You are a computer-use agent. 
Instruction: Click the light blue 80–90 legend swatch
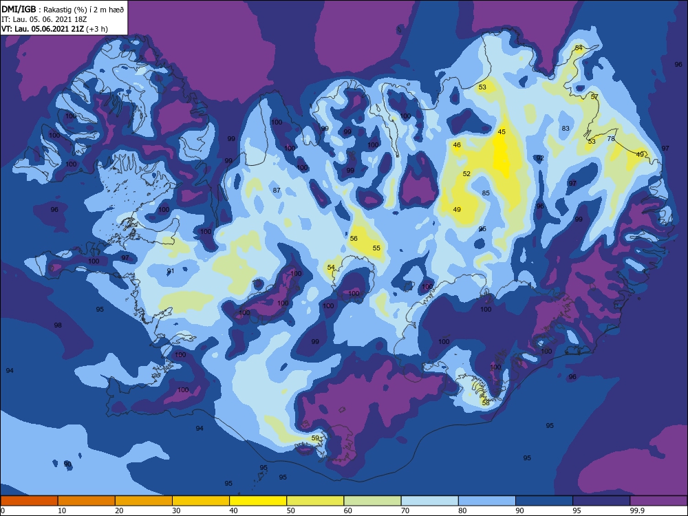[x=487, y=501]
